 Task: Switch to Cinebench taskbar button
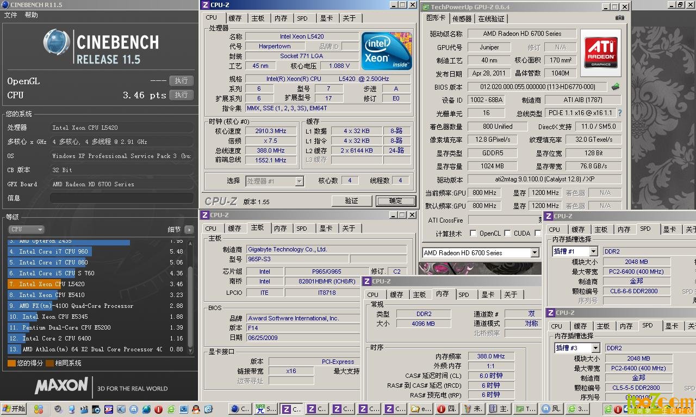[240, 409]
